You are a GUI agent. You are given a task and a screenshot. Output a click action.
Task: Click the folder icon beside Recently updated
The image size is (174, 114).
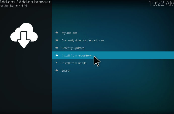point(57,48)
